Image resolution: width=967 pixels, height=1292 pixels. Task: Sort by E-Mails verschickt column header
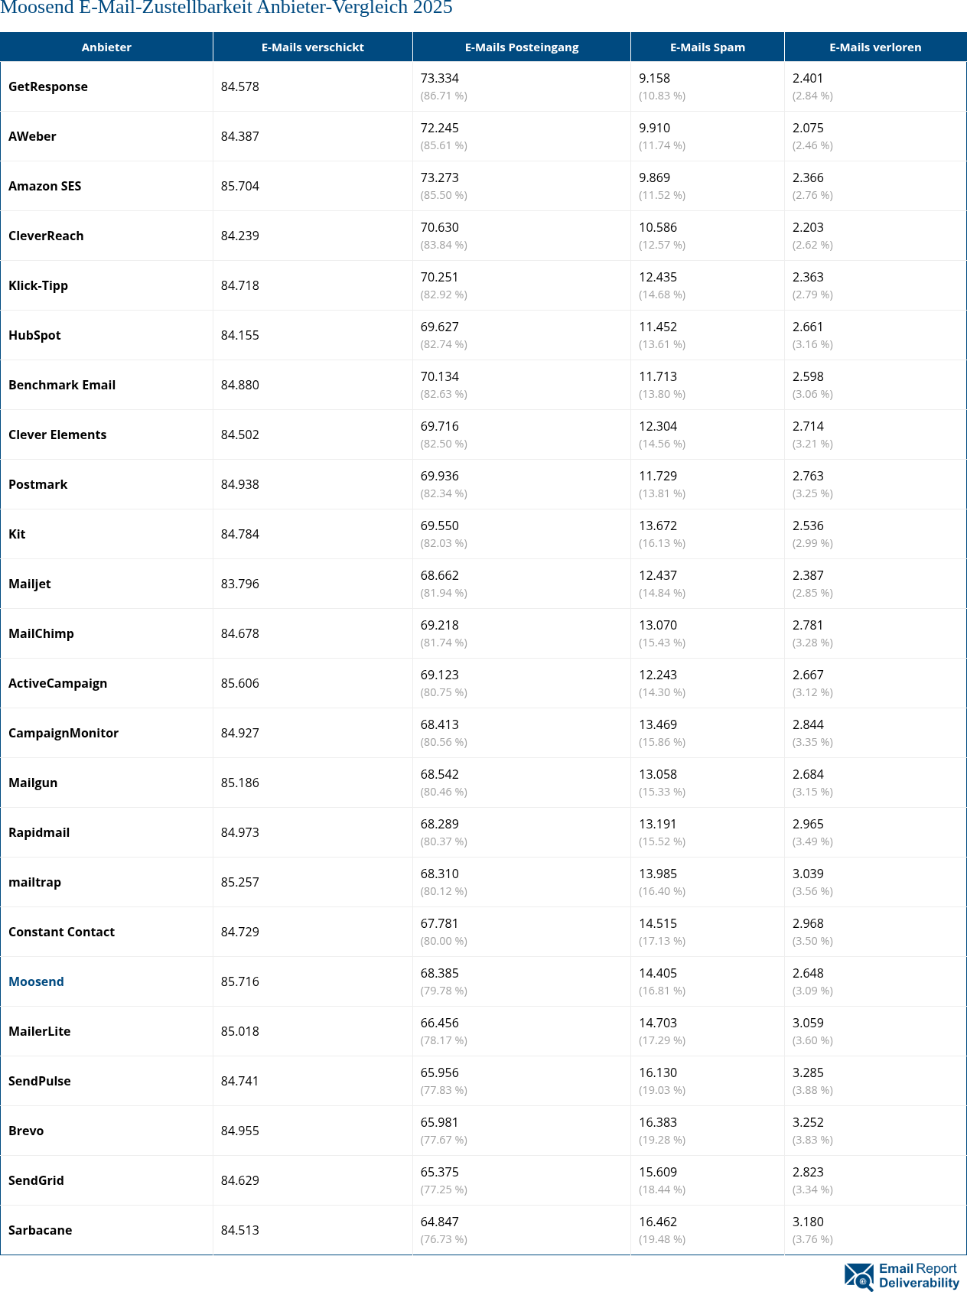click(x=312, y=47)
